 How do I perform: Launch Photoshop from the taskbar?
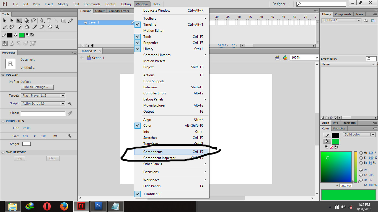pos(98,206)
